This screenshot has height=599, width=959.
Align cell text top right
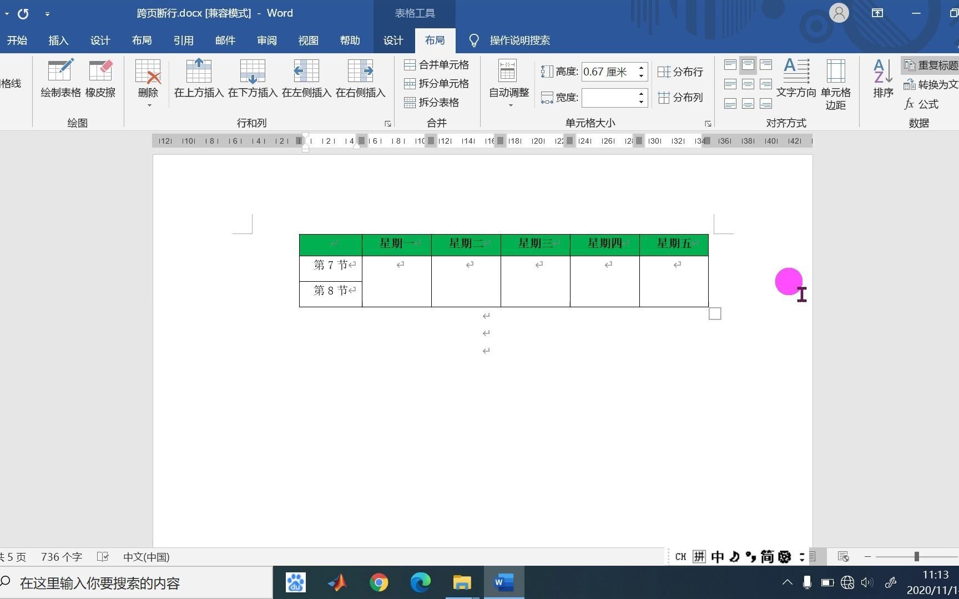tap(766, 65)
